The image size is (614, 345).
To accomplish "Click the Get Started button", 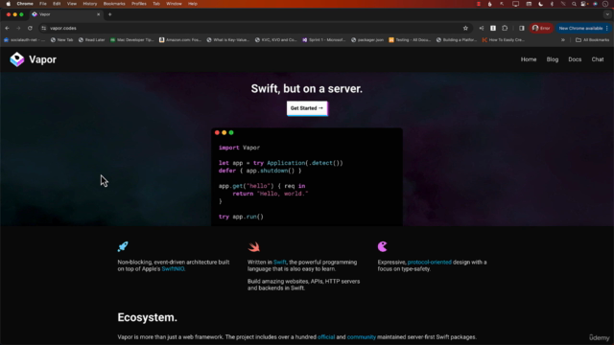I will [x=307, y=108].
